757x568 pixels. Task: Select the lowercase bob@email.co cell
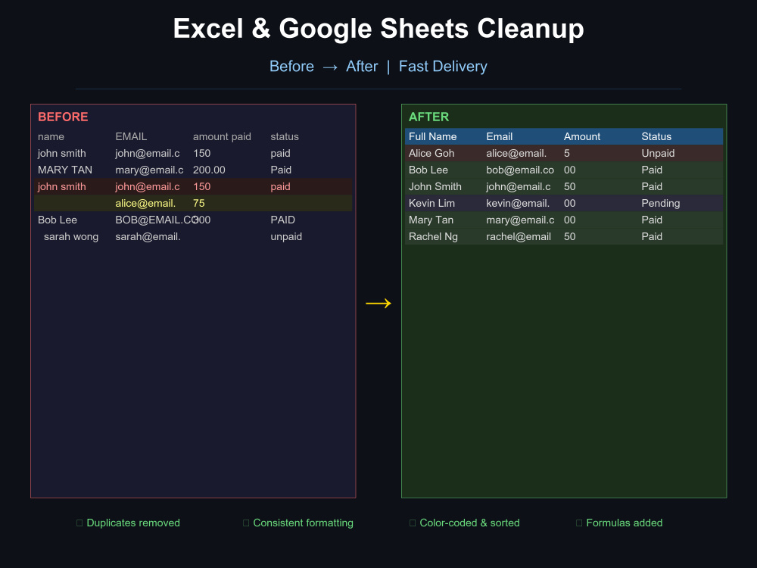tap(520, 170)
